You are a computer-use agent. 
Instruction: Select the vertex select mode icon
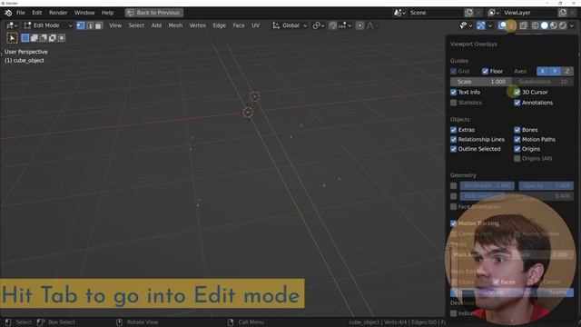[x=81, y=25]
